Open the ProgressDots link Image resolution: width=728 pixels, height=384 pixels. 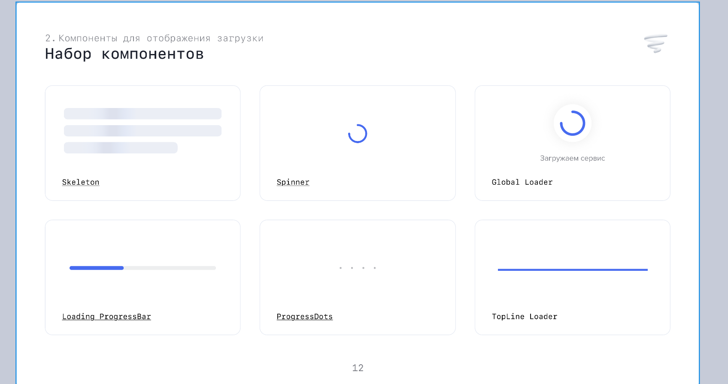(x=304, y=317)
